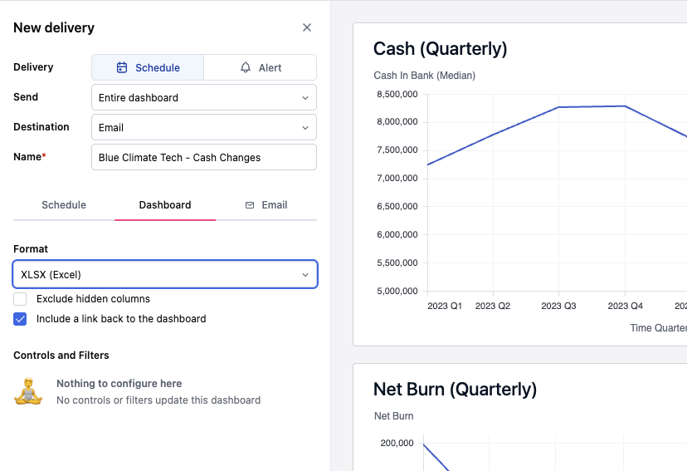This screenshot has height=471, width=687.
Task: Click the Controls and Filters heading
Action: [x=61, y=356]
